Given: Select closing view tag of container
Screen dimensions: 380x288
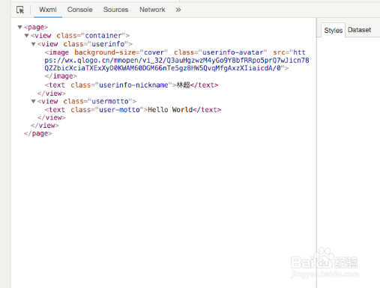Looking at the screenshot, I should pos(45,126).
